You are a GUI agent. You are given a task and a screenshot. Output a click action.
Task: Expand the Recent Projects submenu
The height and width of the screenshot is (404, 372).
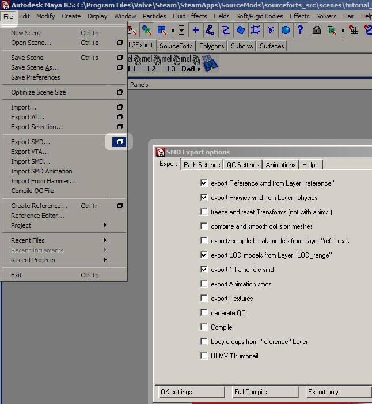[x=58, y=260]
